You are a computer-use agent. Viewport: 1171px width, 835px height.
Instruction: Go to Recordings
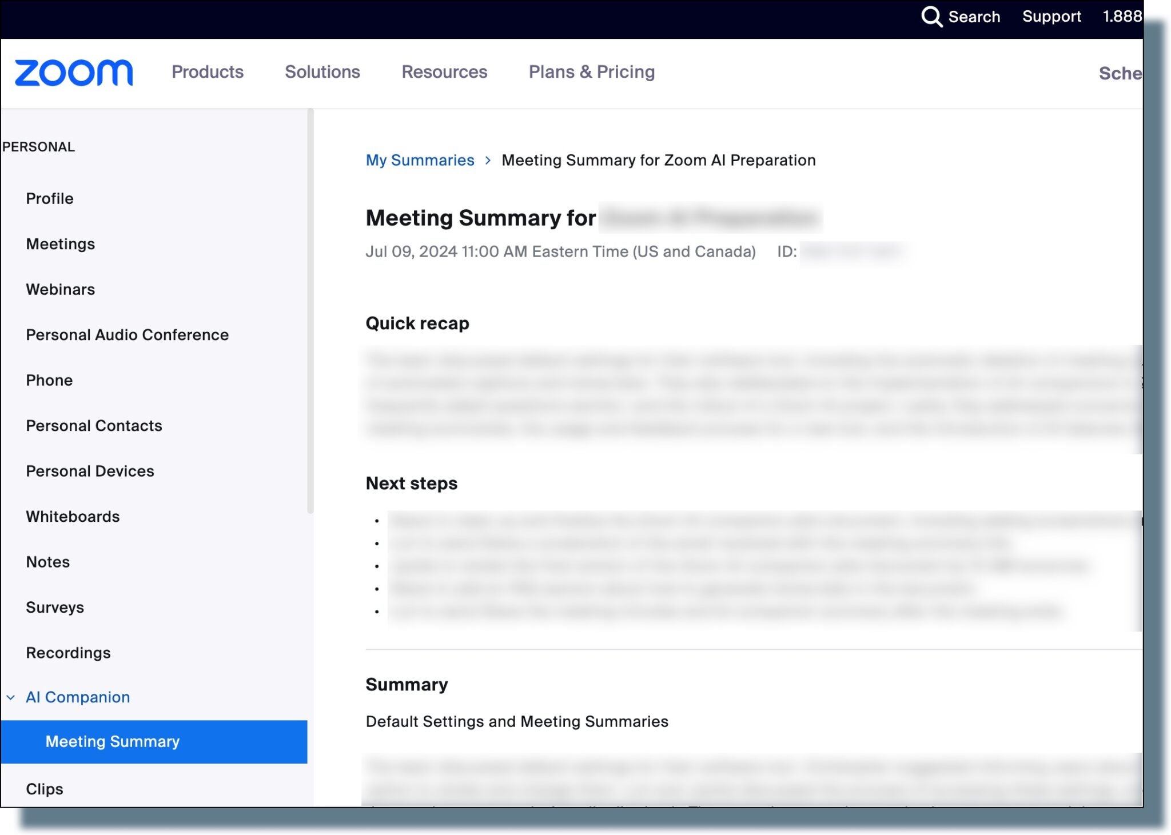68,652
